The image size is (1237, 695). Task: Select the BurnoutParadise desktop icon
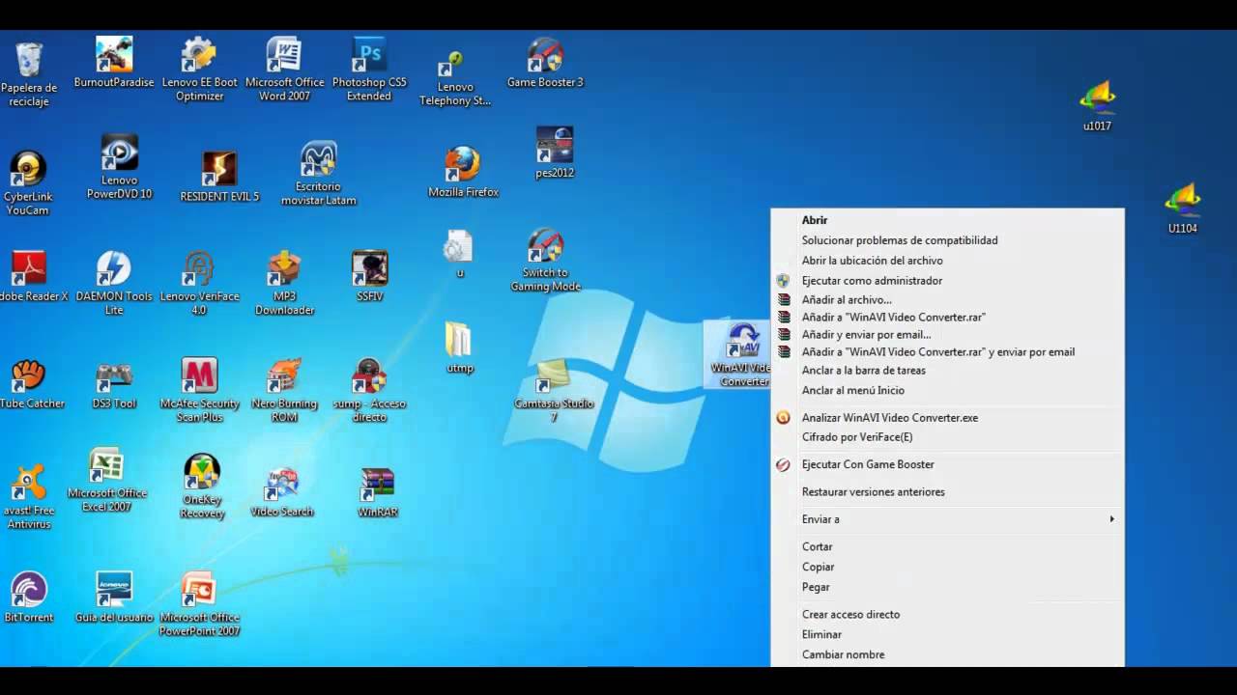tap(114, 63)
